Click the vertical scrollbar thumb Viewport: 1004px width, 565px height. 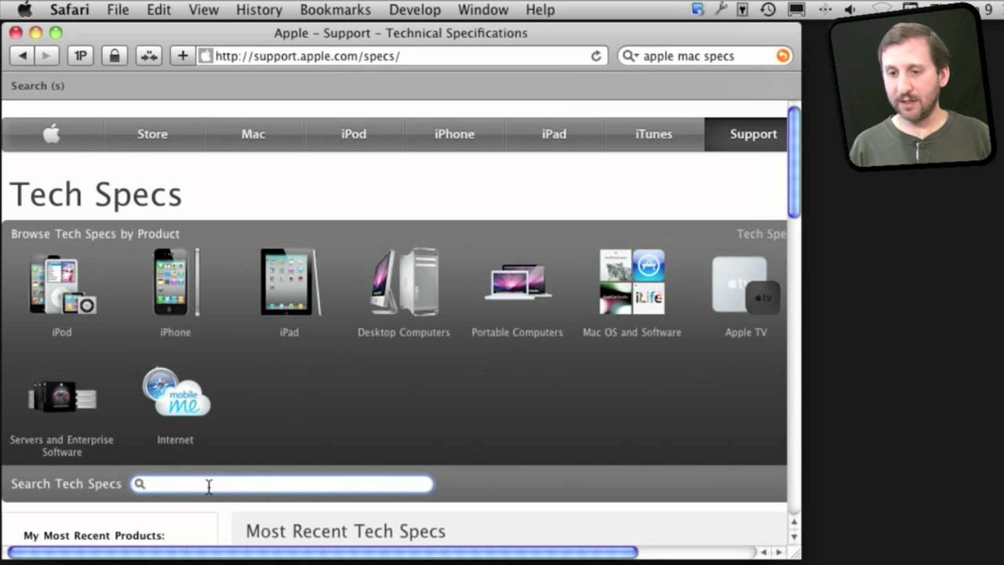coord(794,162)
